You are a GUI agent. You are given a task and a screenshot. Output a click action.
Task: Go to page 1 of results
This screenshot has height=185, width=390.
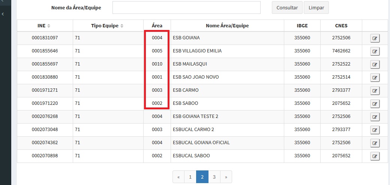pyautogui.click(x=190, y=177)
